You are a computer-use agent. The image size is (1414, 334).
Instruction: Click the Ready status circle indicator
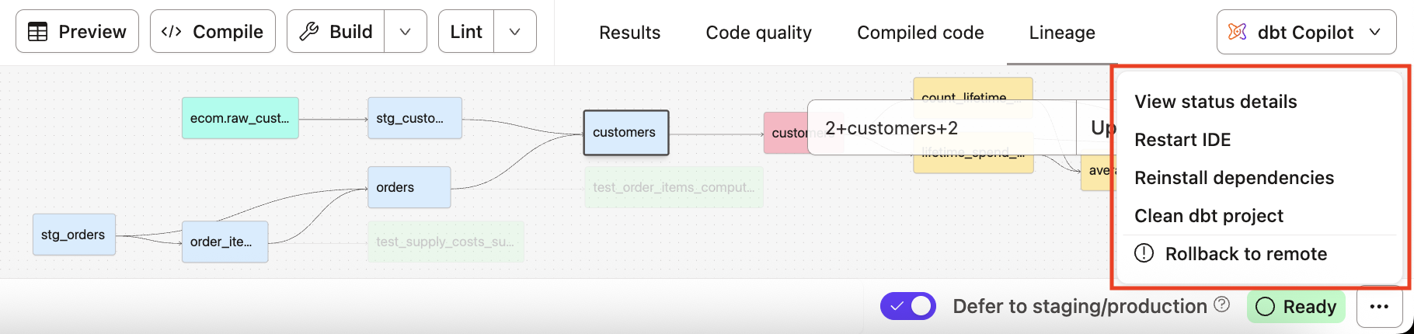pos(1265,307)
